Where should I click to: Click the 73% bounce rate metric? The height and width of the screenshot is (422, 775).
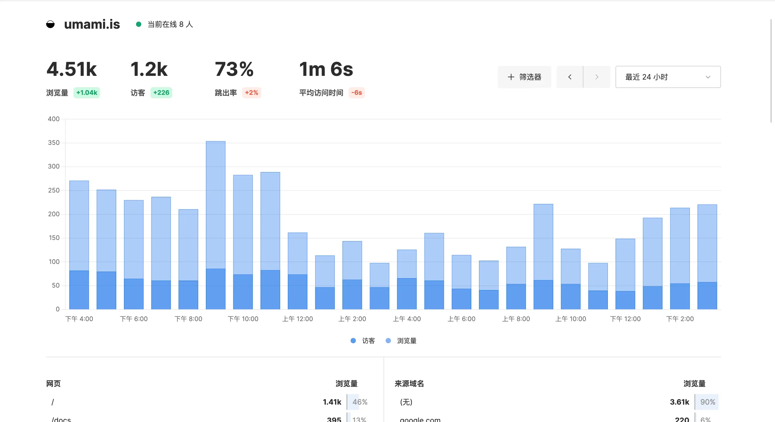click(x=234, y=69)
